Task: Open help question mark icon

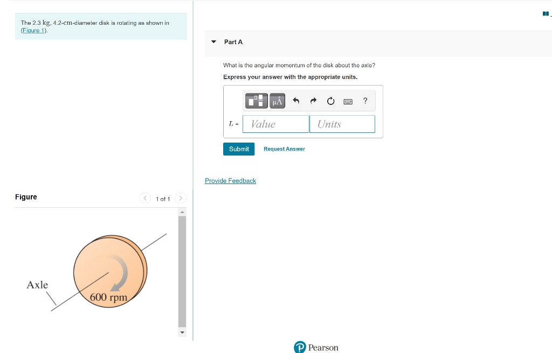Action: coord(365,101)
